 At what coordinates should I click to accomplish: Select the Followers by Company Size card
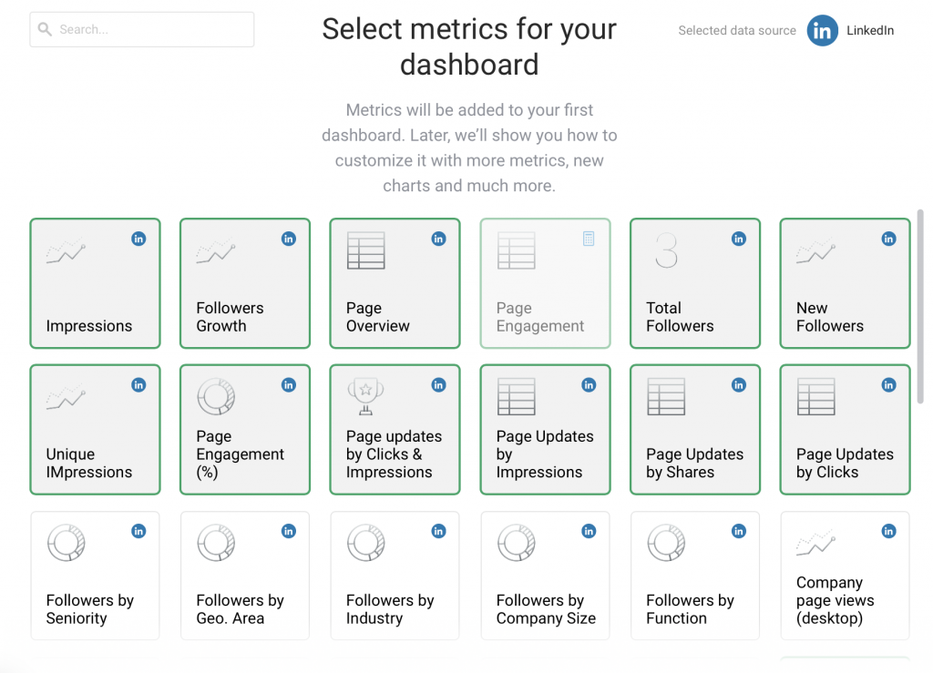coord(545,576)
